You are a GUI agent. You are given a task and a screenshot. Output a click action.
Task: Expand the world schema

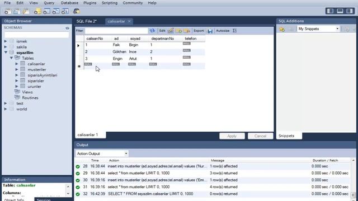coord(6,109)
